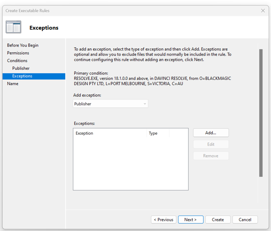Jump to the Name step in the sidebar
This screenshot has width=271, height=231.
[13, 84]
